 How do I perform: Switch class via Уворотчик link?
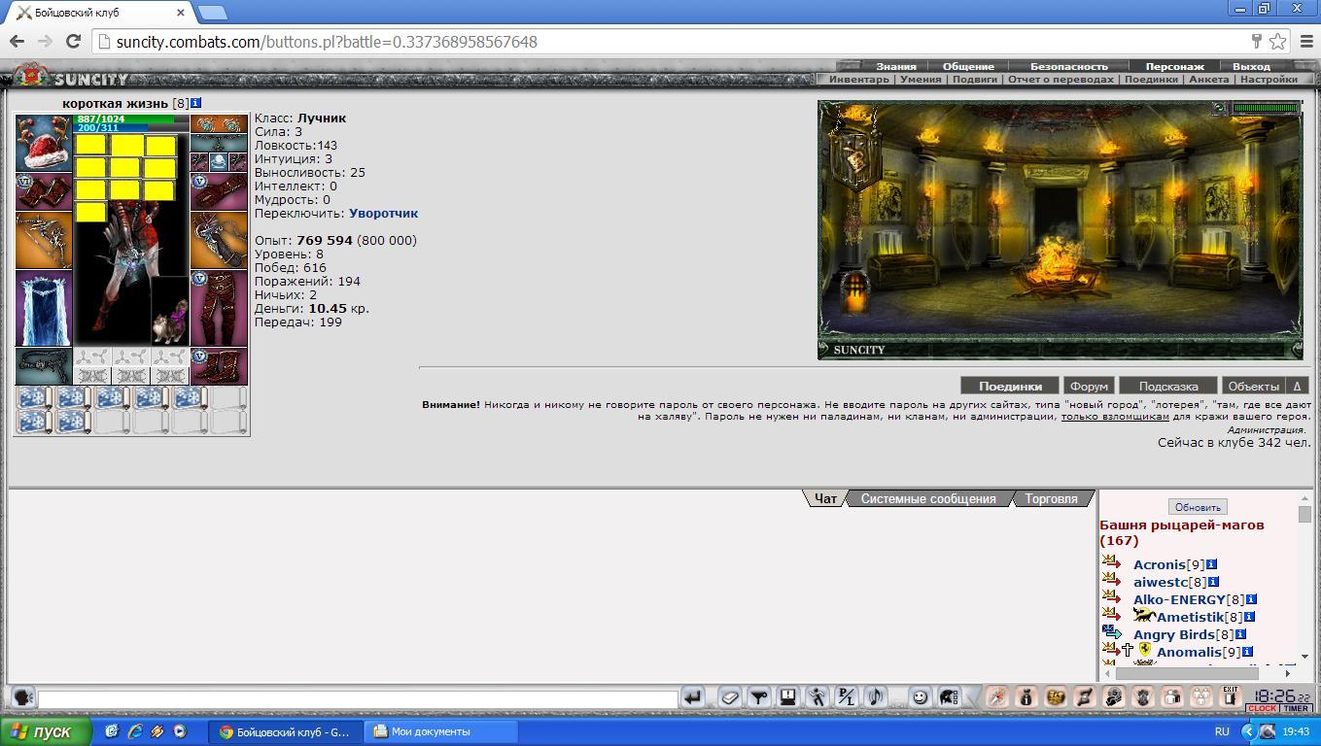point(384,213)
